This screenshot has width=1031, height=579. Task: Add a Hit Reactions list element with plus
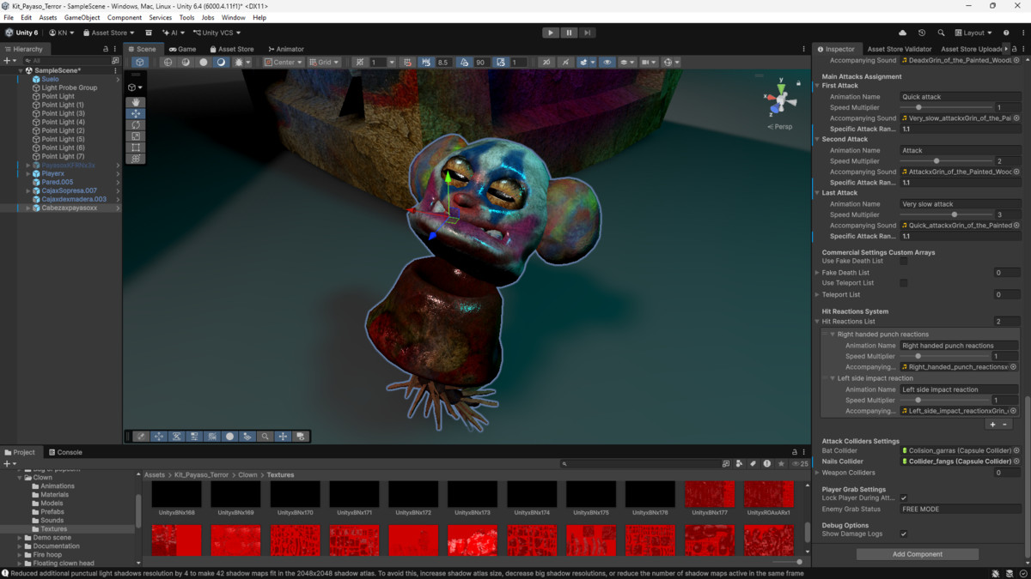[x=993, y=425]
